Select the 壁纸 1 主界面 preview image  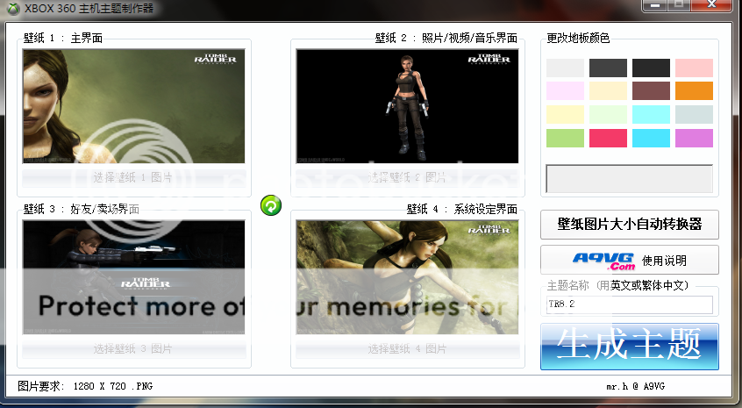pyautogui.click(x=133, y=105)
